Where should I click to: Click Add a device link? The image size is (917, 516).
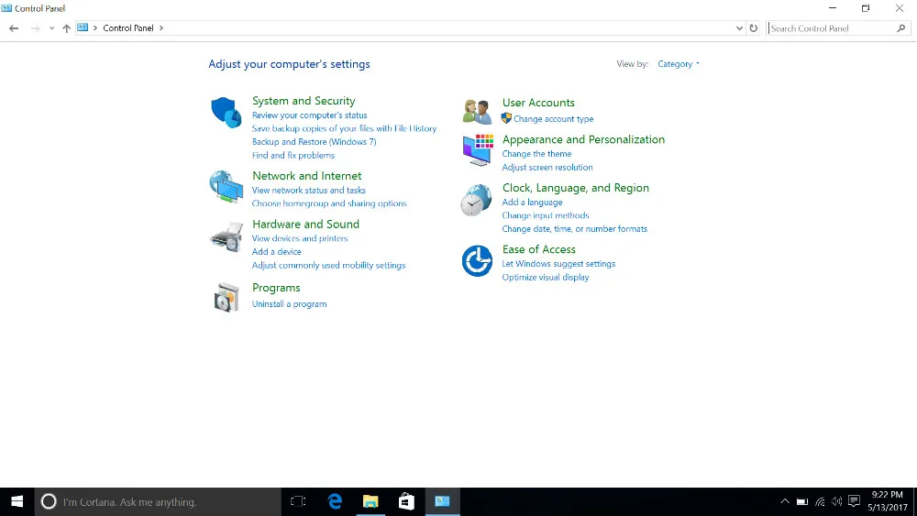click(277, 251)
